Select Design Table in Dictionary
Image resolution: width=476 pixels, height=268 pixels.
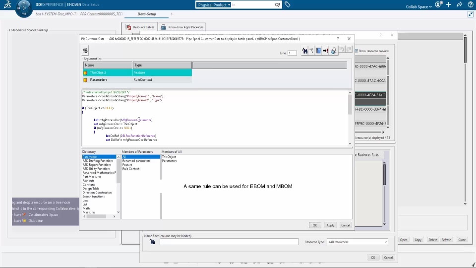point(91,189)
